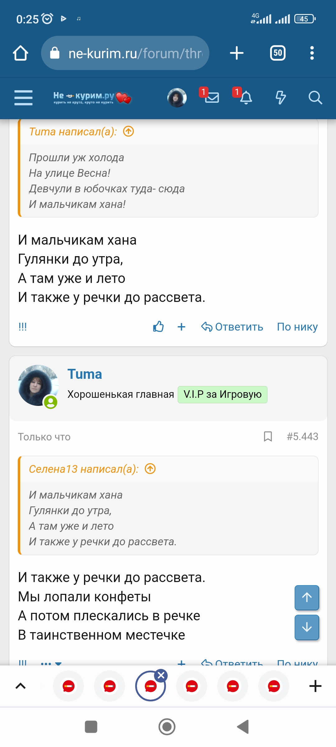The width and height of the screenshot is (336, 747).
Task: Tap the lightning bolt what's new icon
Action: pos(281,98)
